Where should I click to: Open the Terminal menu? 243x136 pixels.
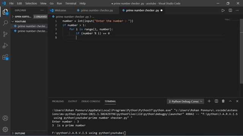tap(71, 3)
